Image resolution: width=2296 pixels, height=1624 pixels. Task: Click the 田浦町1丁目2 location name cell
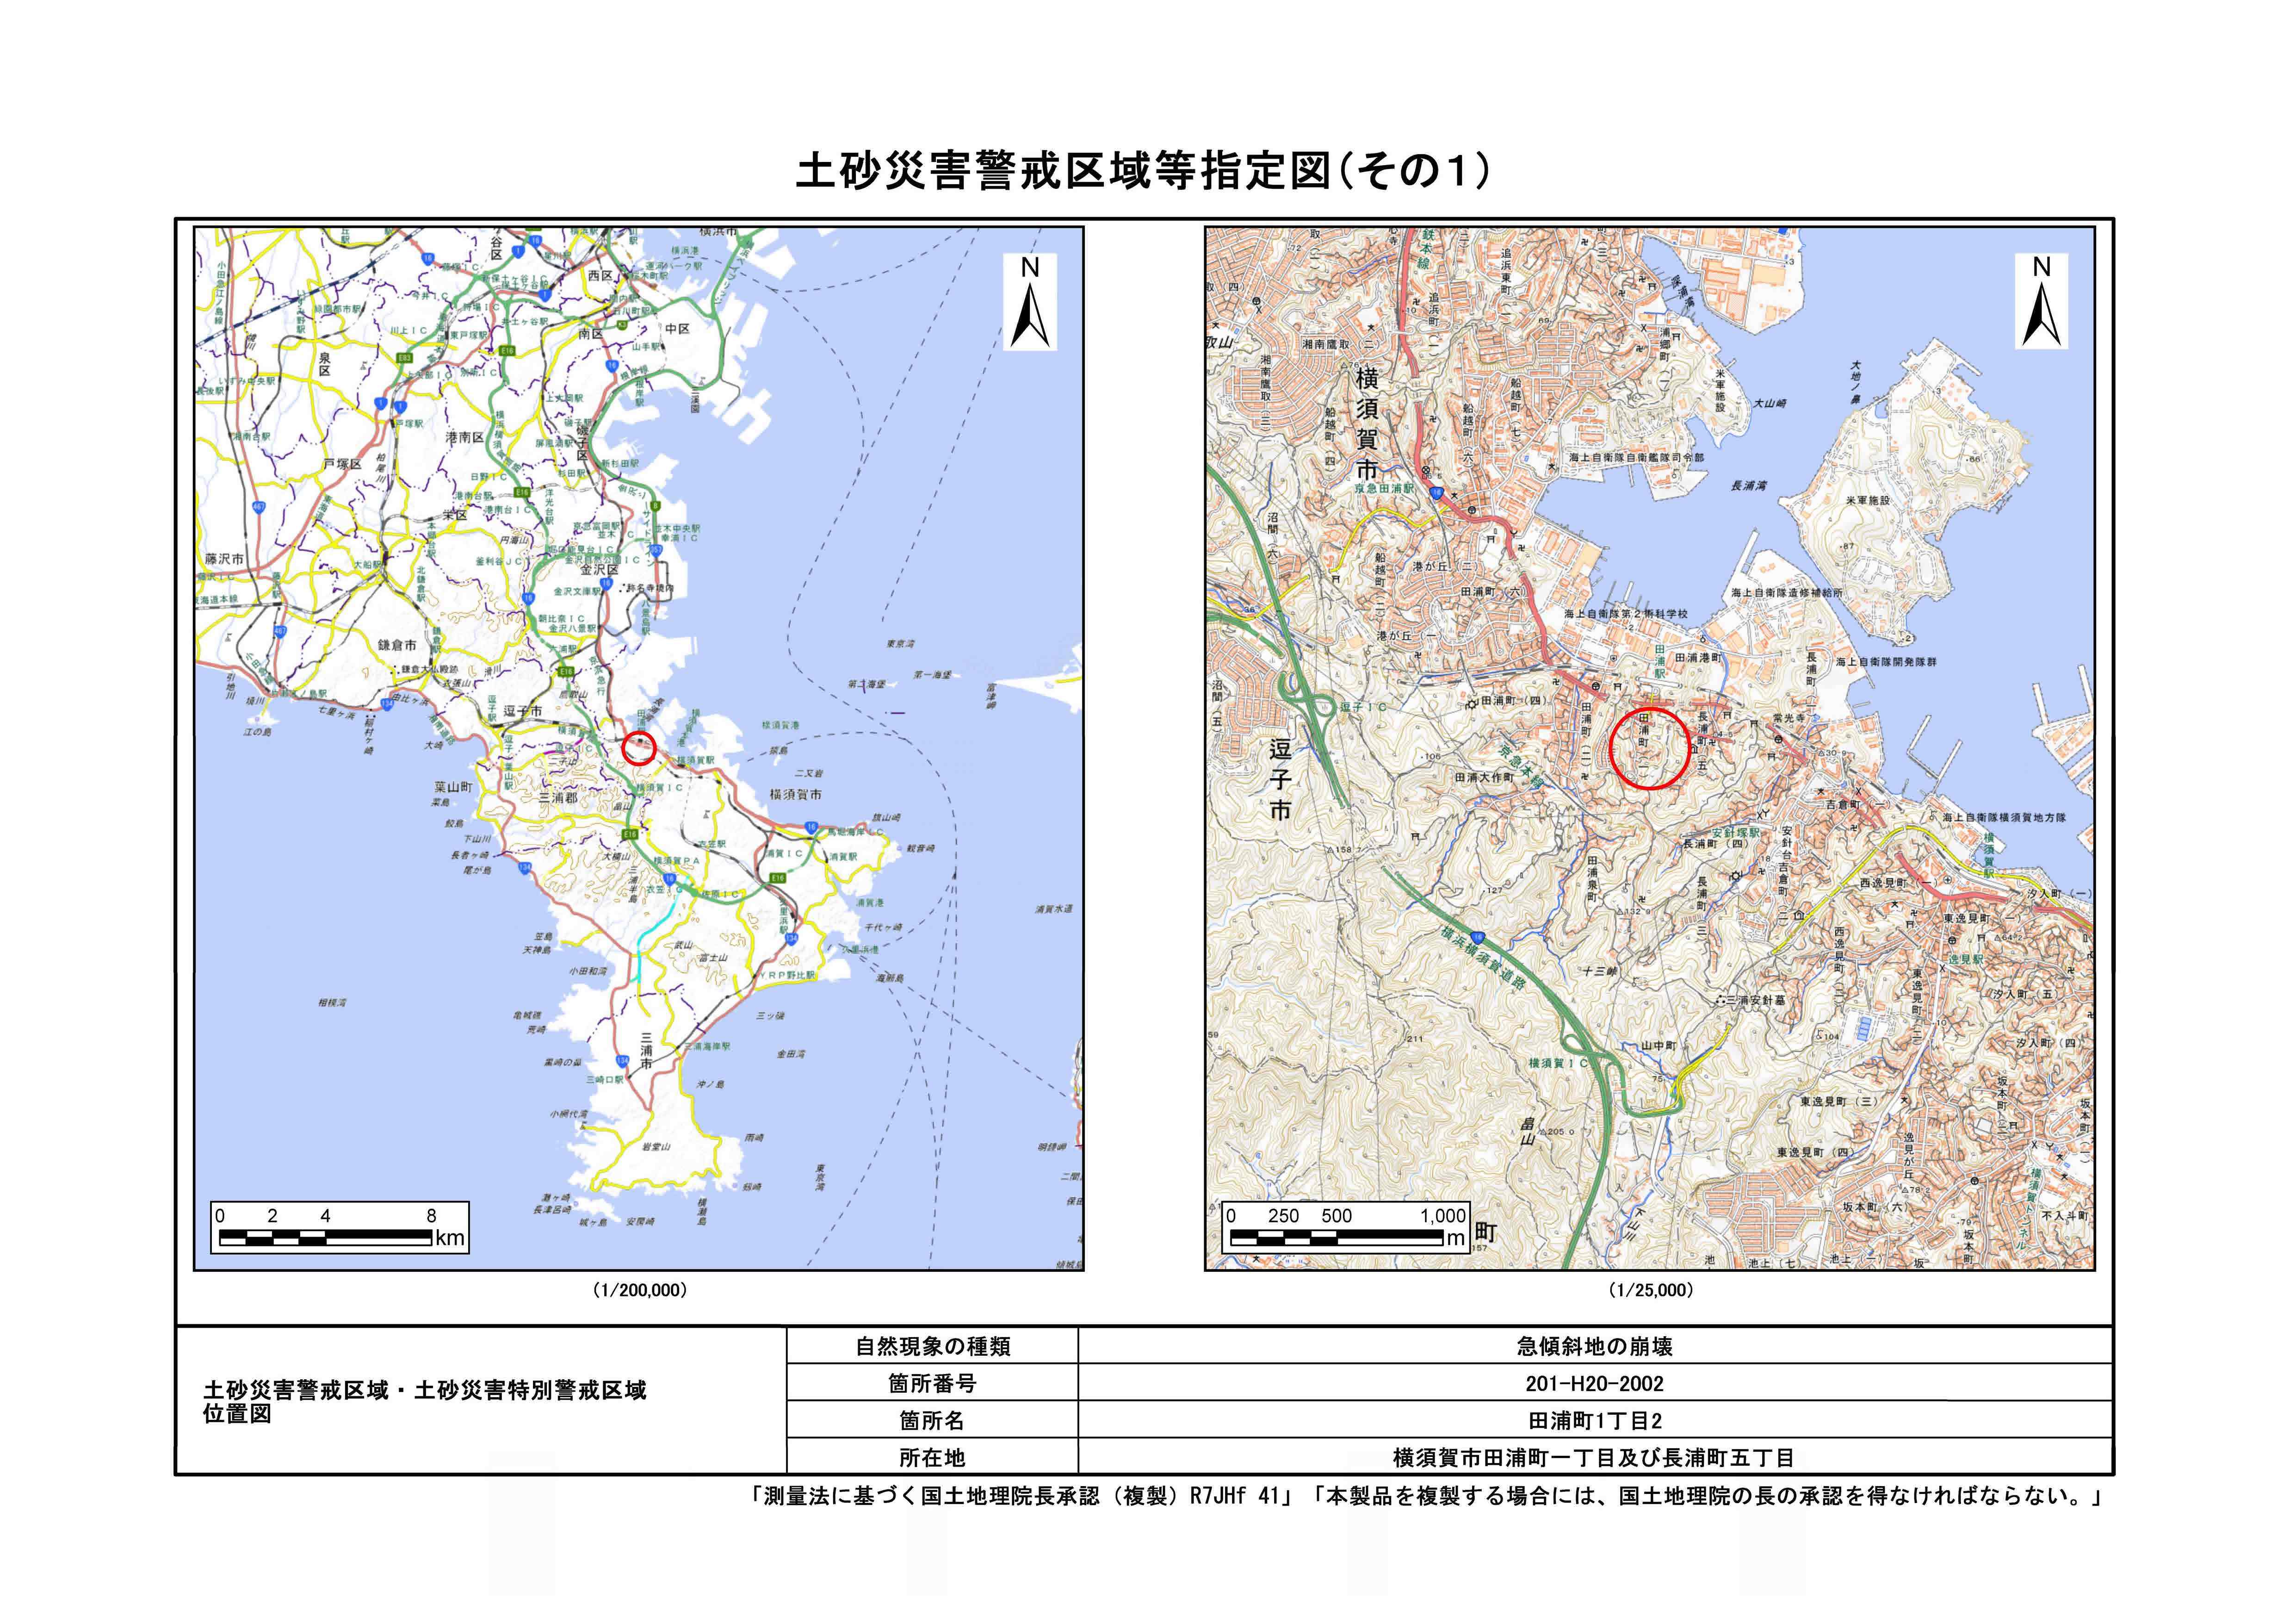pyautogui.click(x=1594, y=1420)
